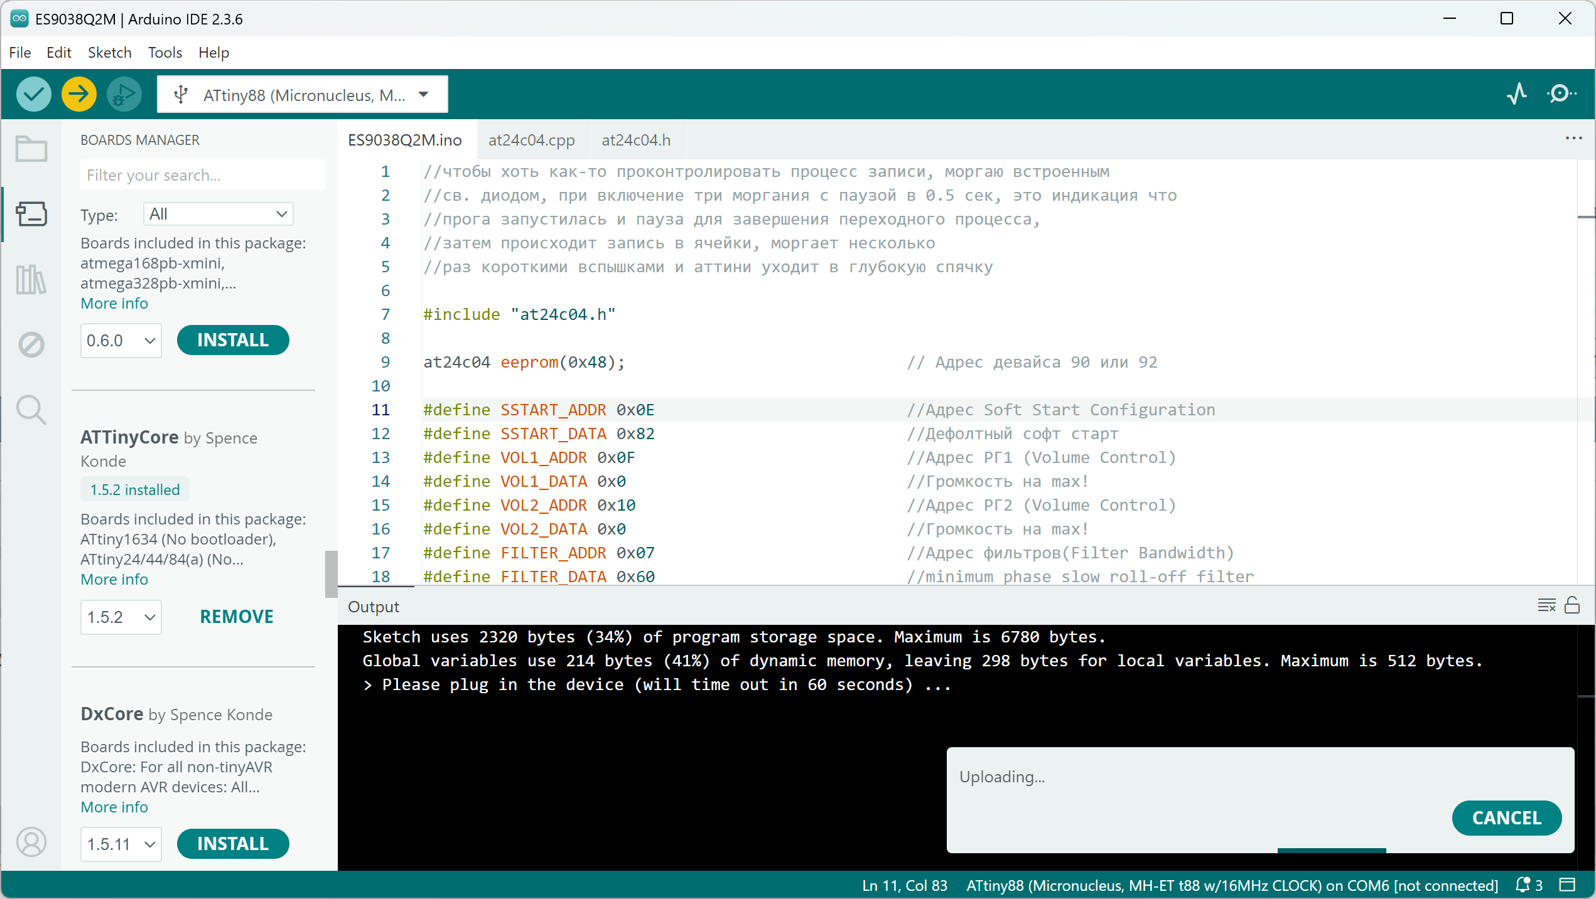Image resolution: width=1596 pixels, height=899 pixels.
Task: Click the ATtiny88 COM6 board status text
Action: pyautogui.click(x=1232, y=885)
